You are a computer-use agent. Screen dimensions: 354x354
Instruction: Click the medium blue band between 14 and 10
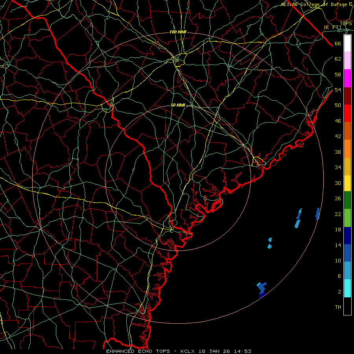pyautogui.click(x=347, y=253)
